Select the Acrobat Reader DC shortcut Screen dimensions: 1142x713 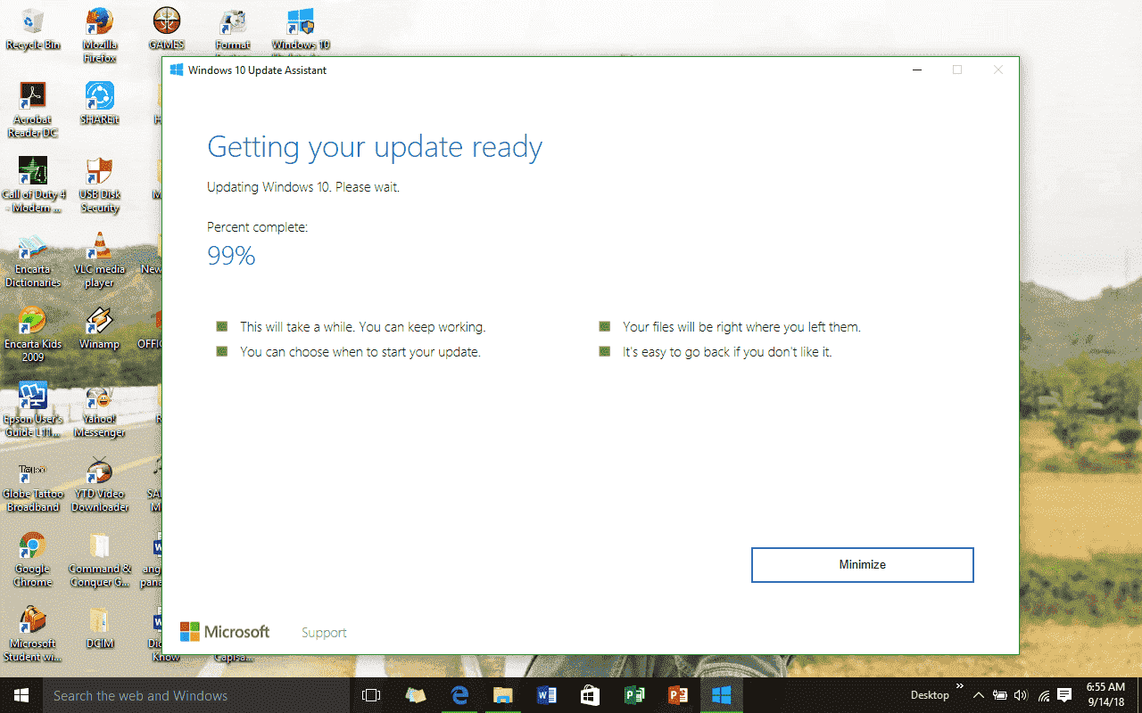click(x=33, y=110)
